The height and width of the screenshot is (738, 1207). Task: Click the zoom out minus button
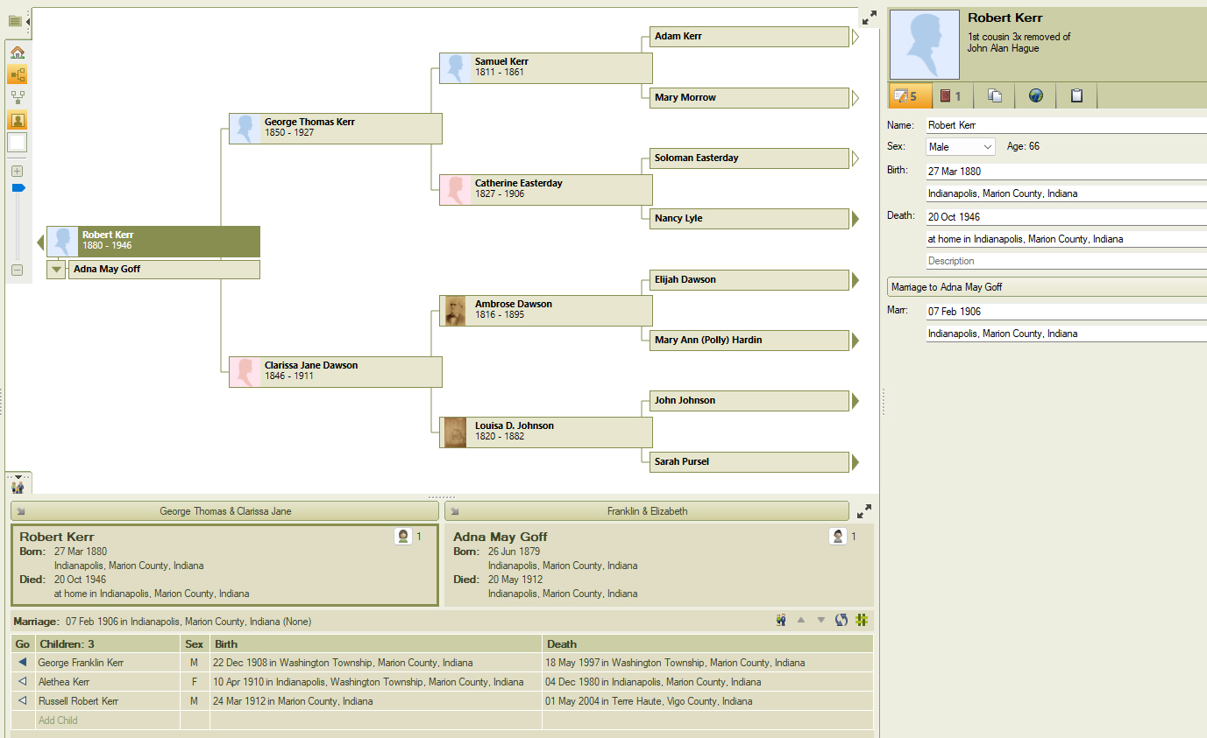[x=17, y=270]
